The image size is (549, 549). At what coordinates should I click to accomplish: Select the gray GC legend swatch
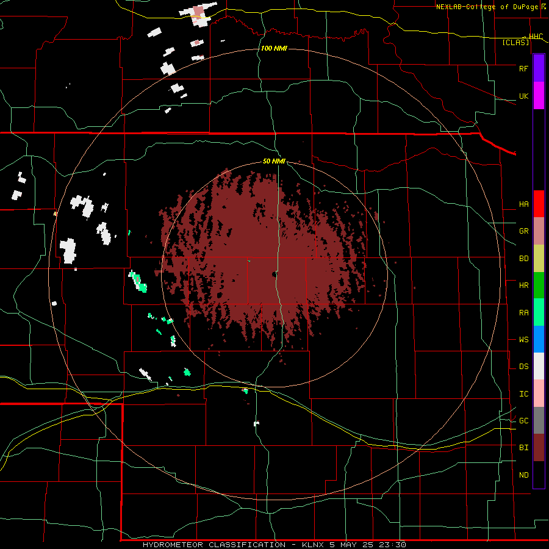pos(539,420)
